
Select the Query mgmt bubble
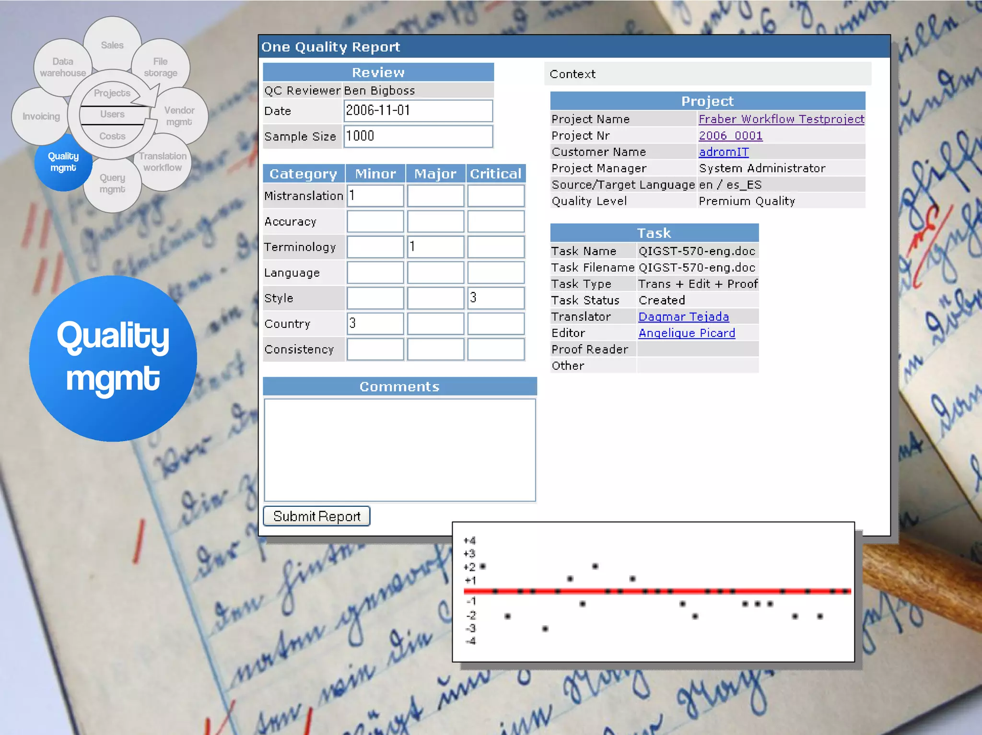click(112, 183)
